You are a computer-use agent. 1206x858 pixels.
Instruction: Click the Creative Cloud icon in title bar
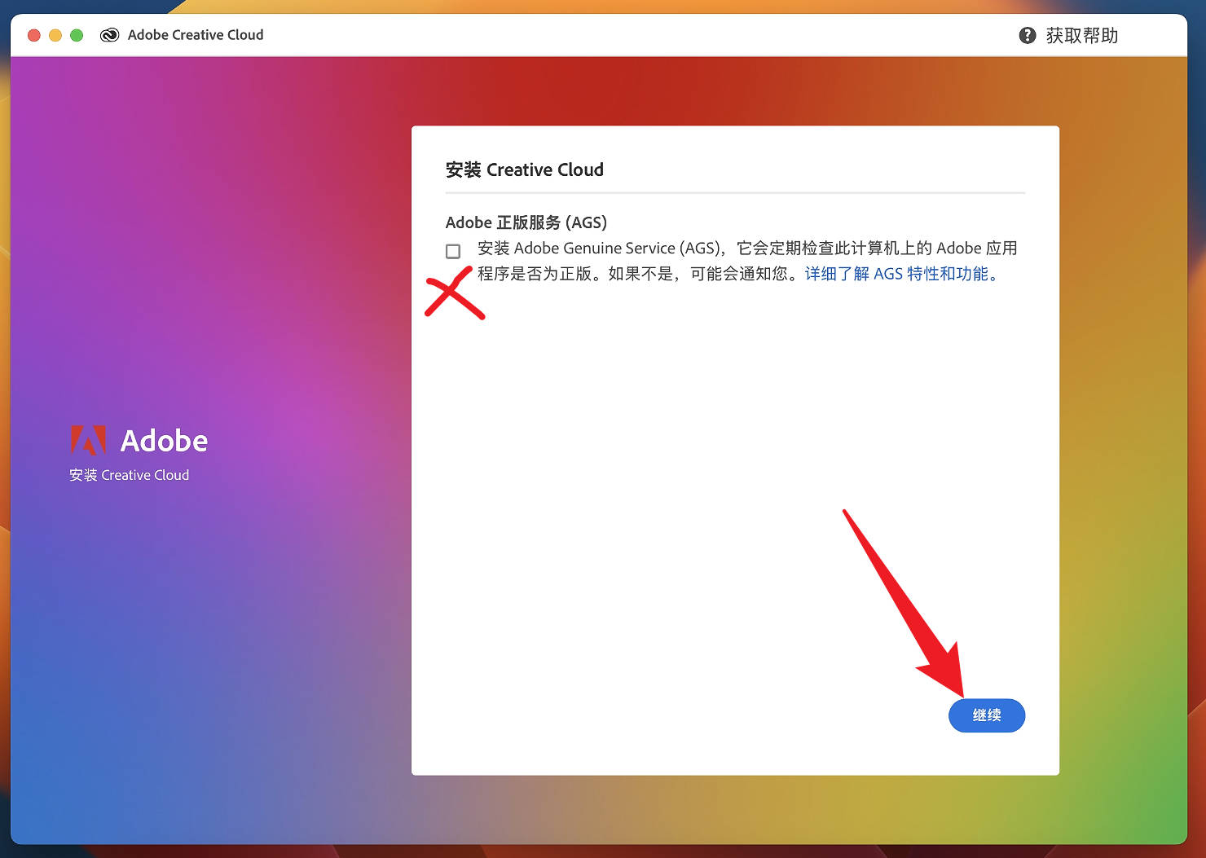(x=109, y=35)
